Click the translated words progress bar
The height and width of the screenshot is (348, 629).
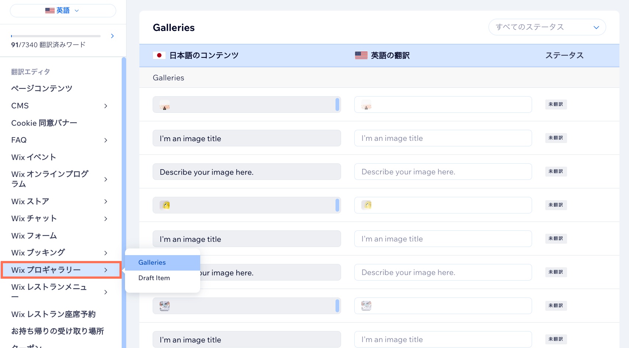(x=56, y=36)
